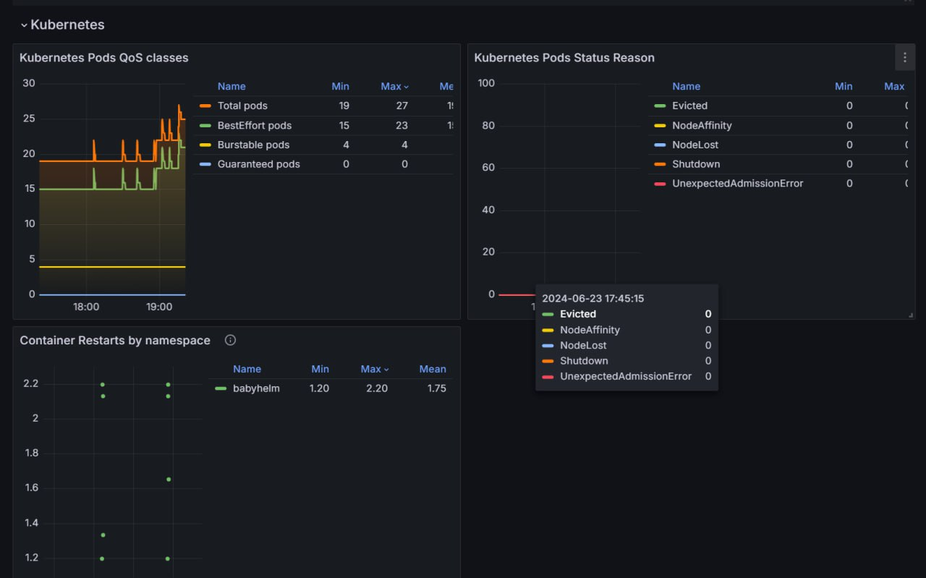Click the 19:00 time label on QoS chart
Viewport: 926px width, 578px height.
[159, 307]
